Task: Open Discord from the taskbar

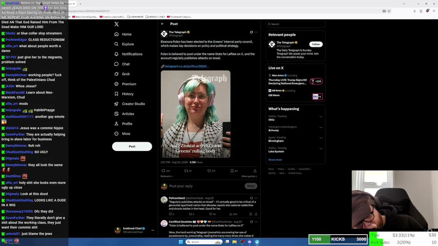Action: tap(249, 242)
